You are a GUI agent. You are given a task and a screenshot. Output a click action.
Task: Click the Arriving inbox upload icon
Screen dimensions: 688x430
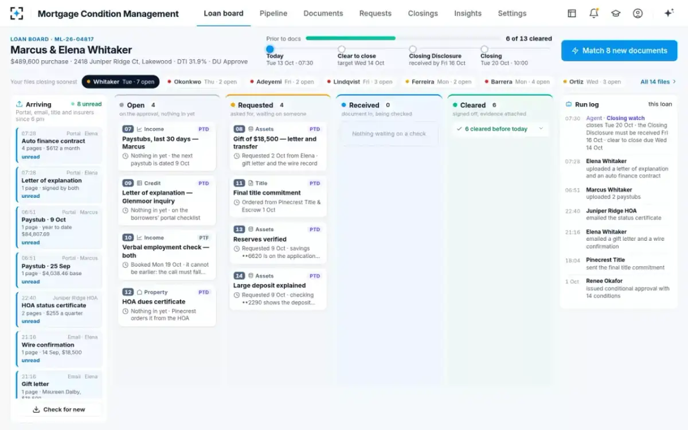19,104
